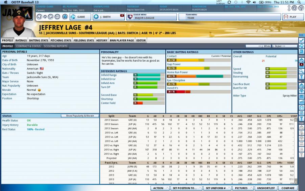This screenshot has width=305, height=191.
Task: Open the SET POSITION TO... dropdown
Action: (x=186, y=188)
